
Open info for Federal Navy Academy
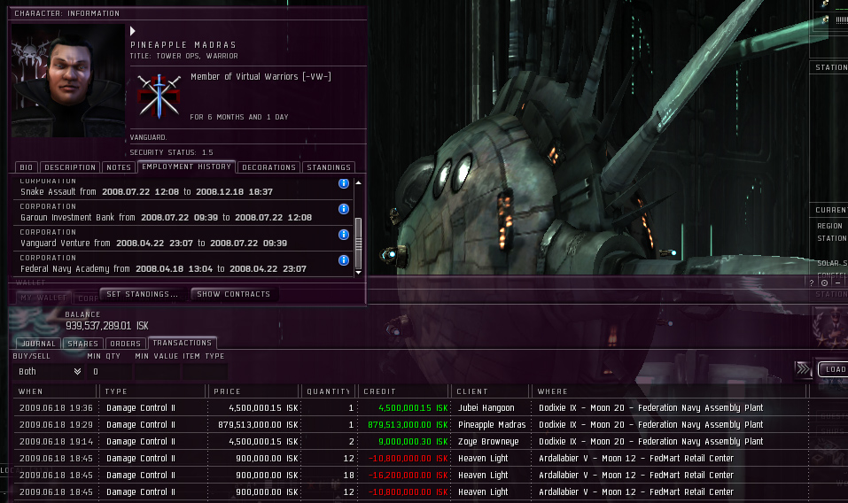(x=344, y=260)
